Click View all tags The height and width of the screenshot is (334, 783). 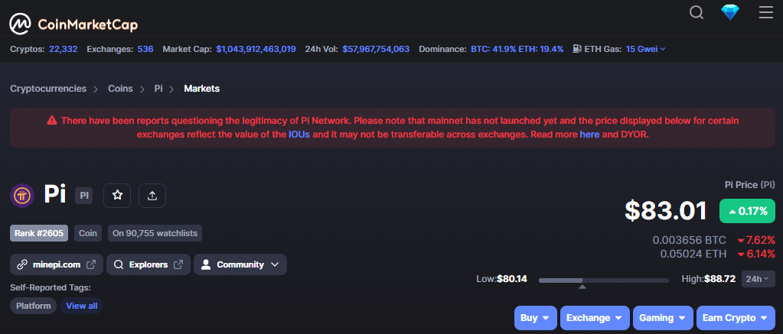point(81,306)
